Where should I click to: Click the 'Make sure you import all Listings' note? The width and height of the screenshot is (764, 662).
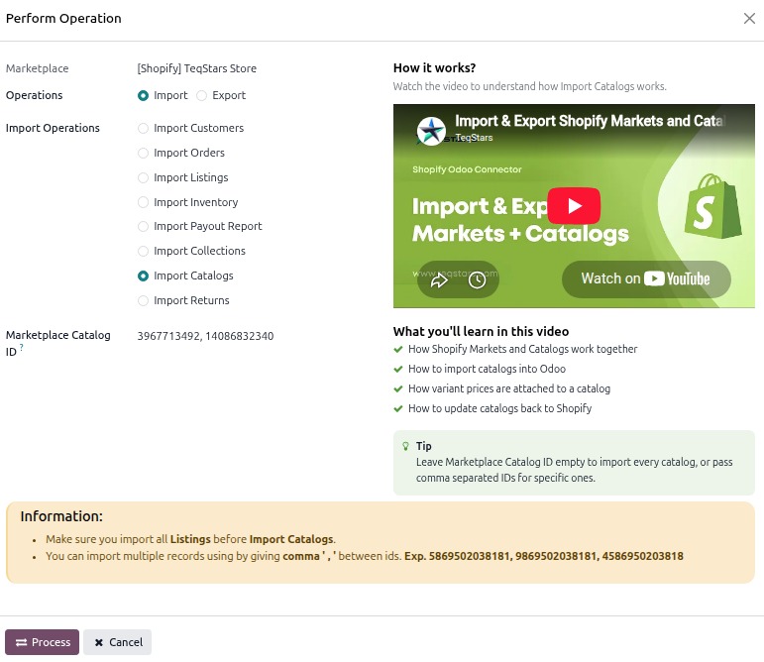[190, 539]
